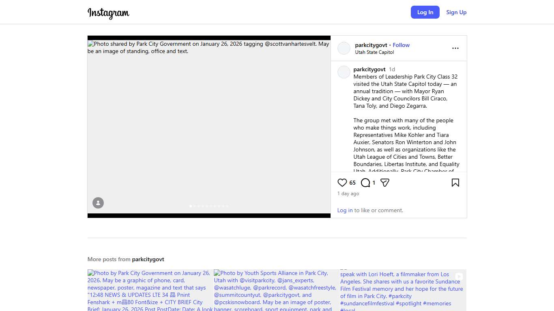
Task: Like the post with heart icon
Action: point(342,183)
